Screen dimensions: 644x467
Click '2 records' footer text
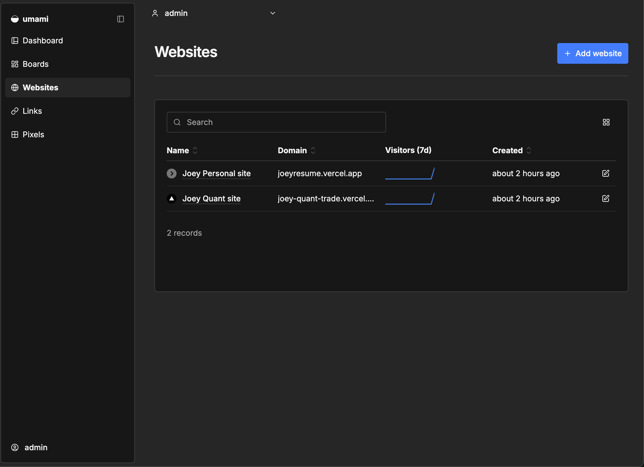184,233
